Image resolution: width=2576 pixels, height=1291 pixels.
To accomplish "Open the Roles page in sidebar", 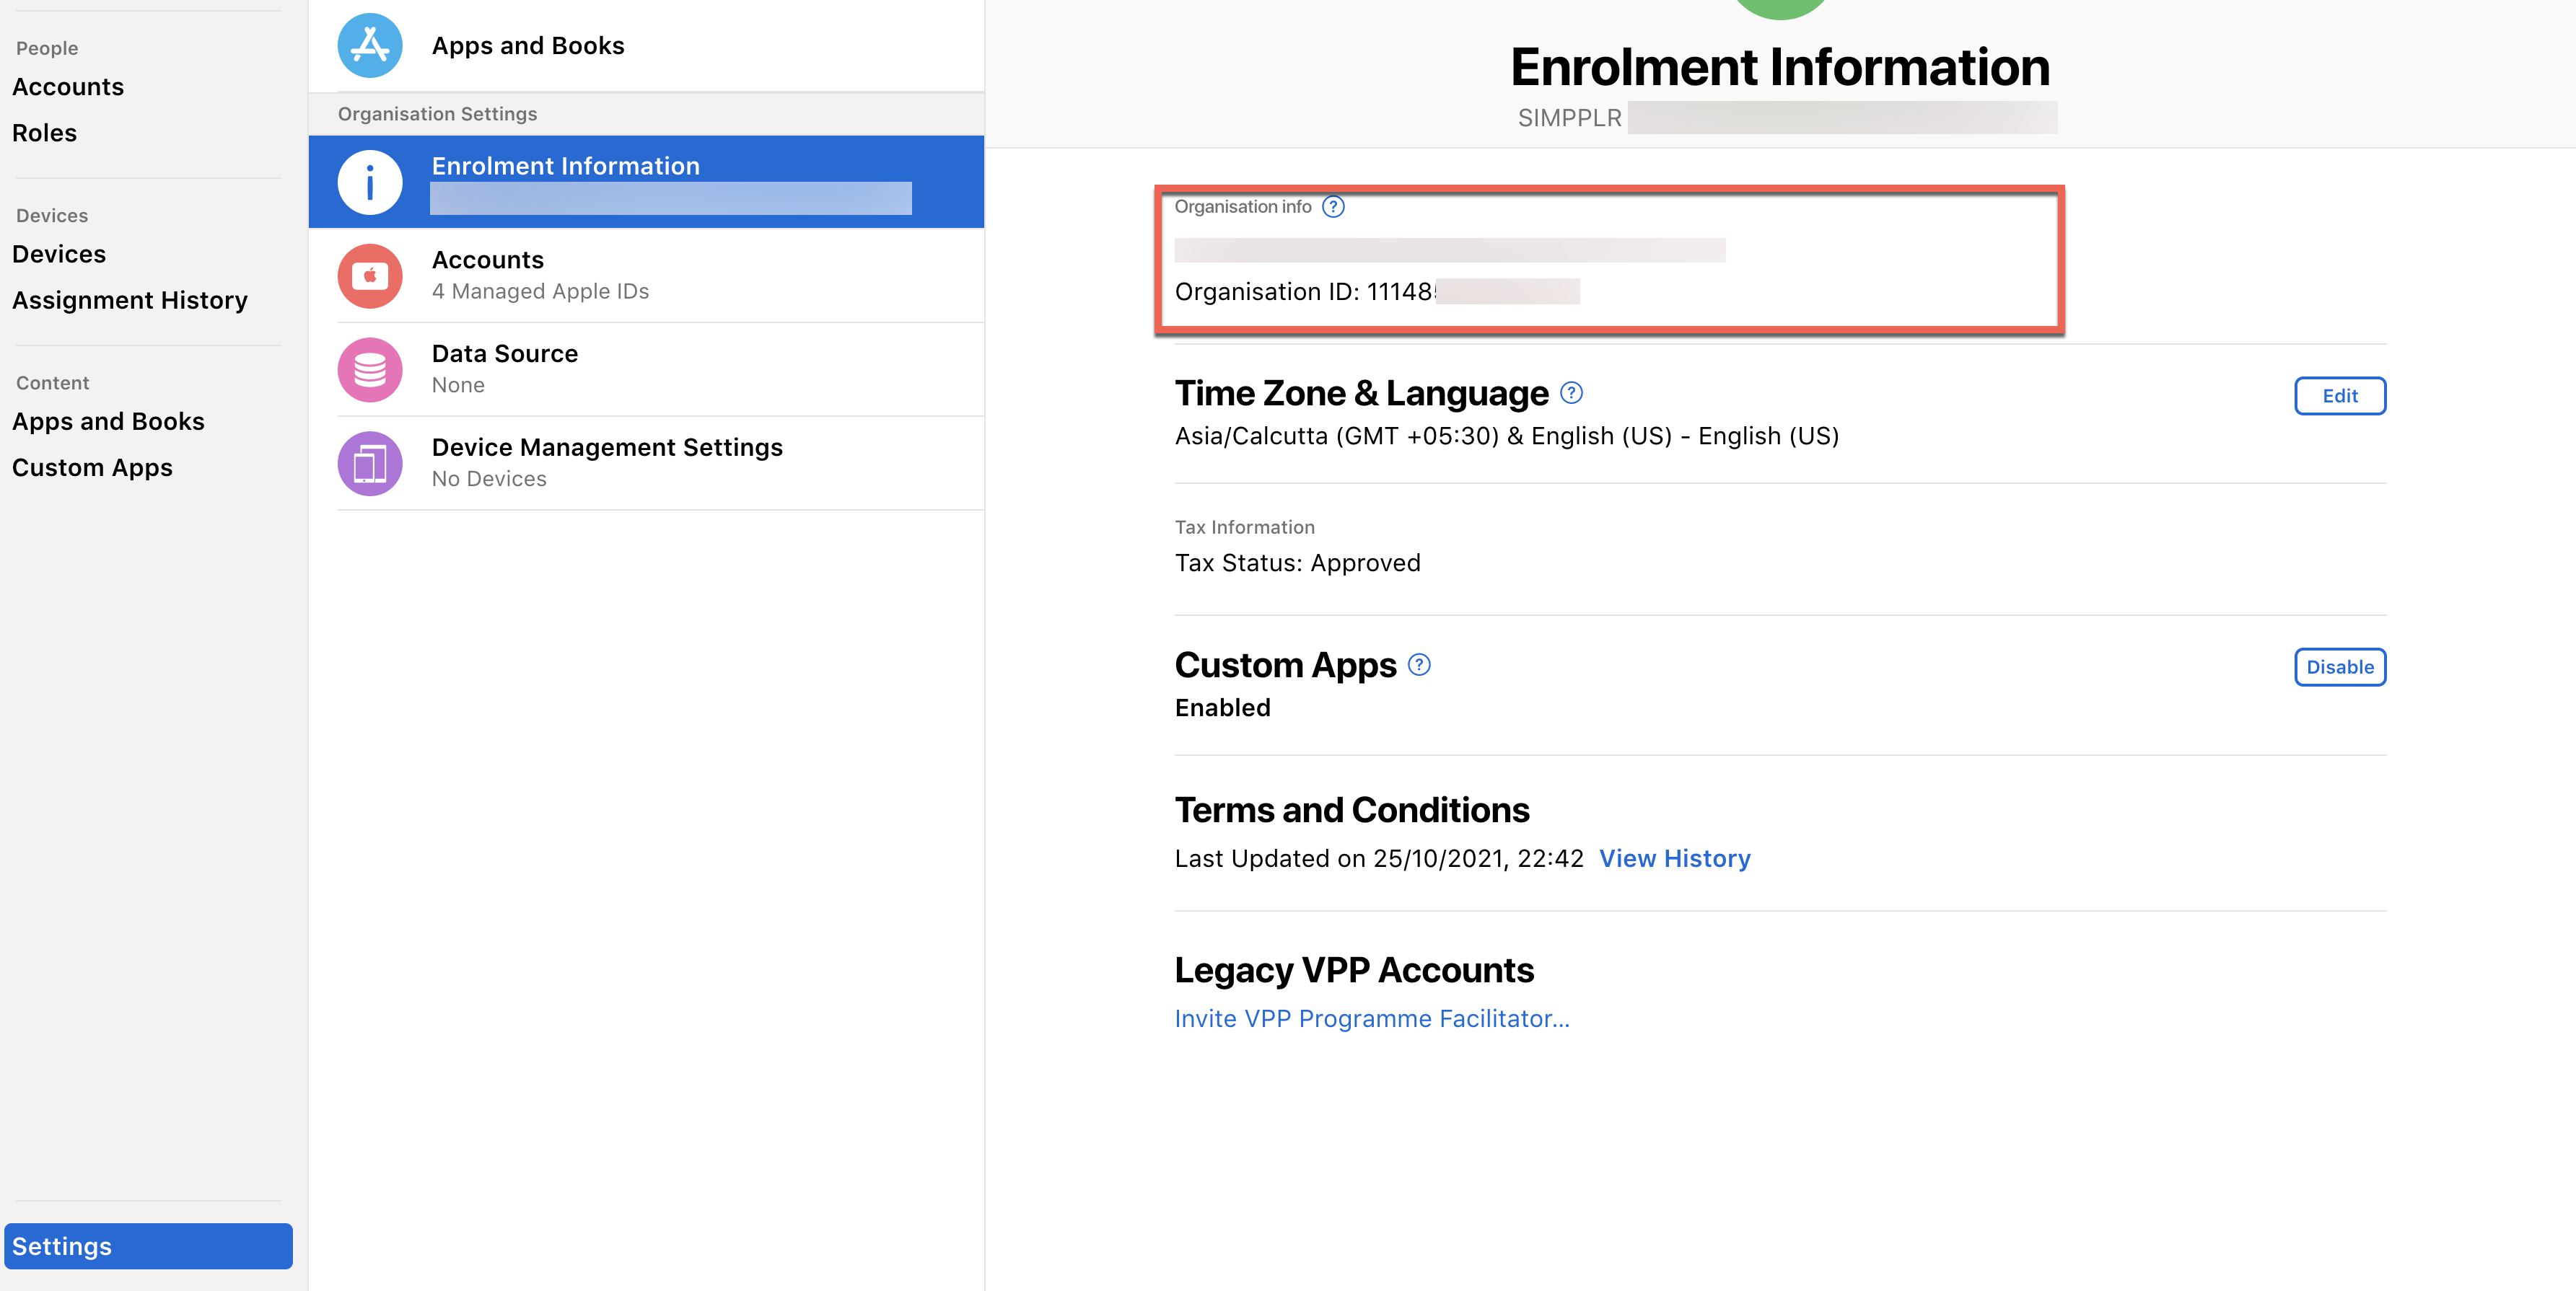I will pos(44,132).
